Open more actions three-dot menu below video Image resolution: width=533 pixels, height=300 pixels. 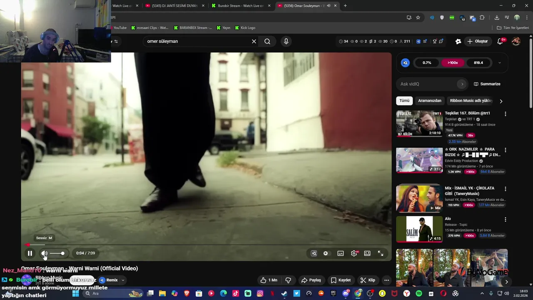(x=387, y=280)
